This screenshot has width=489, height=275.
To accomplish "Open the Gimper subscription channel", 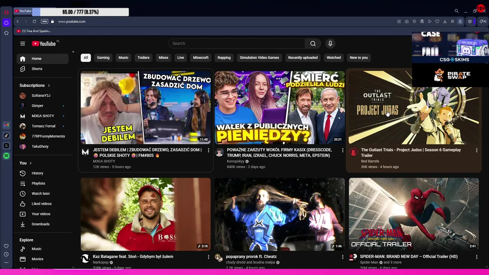I will click(x=42, y=106).
